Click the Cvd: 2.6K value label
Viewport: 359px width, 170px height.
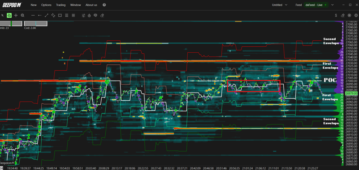30,28
